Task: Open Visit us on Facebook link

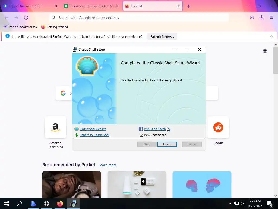Action: (157, 129)
